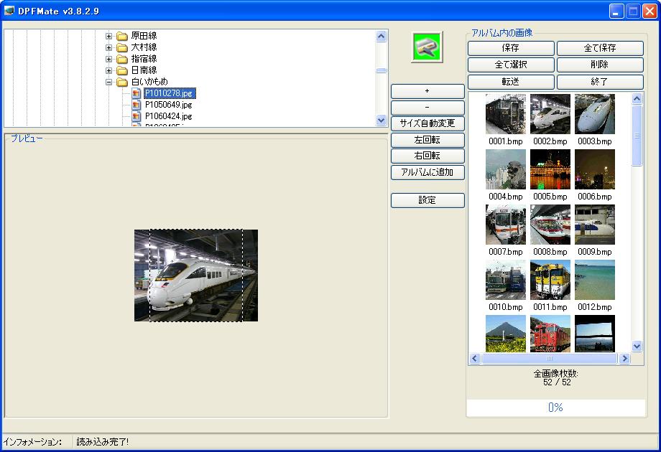Select album thumbnail 0002.bmp
The height and width of the screenshot is (452, 661).
point(550,114)
